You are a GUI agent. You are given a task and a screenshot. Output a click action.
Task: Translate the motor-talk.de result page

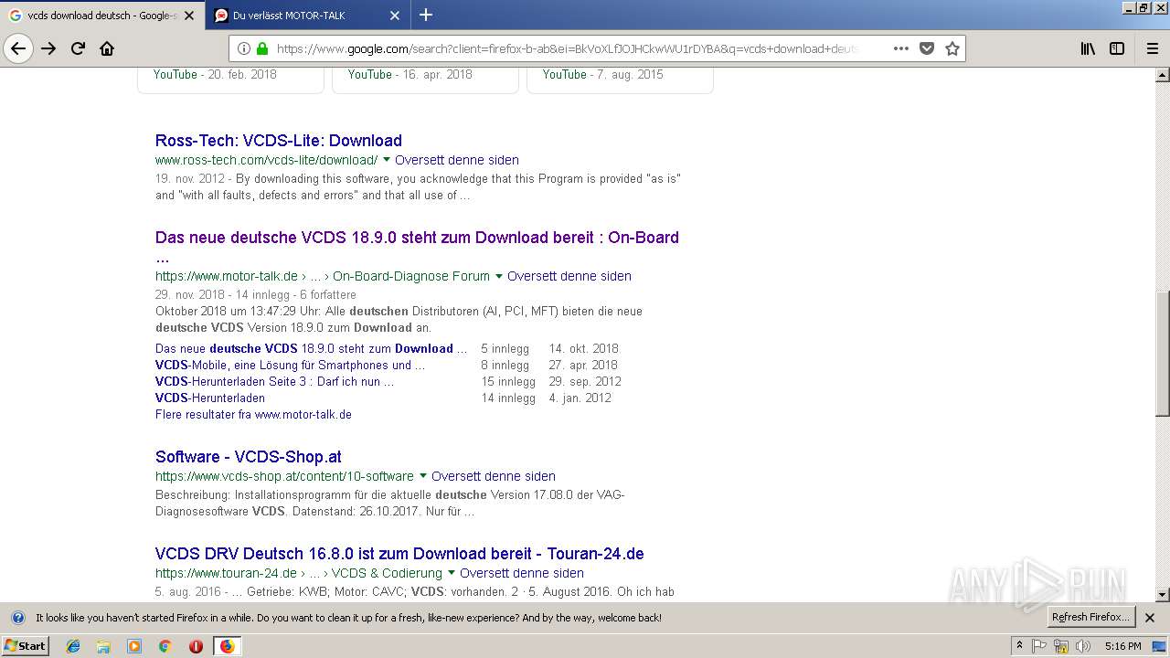pos(569,276)
